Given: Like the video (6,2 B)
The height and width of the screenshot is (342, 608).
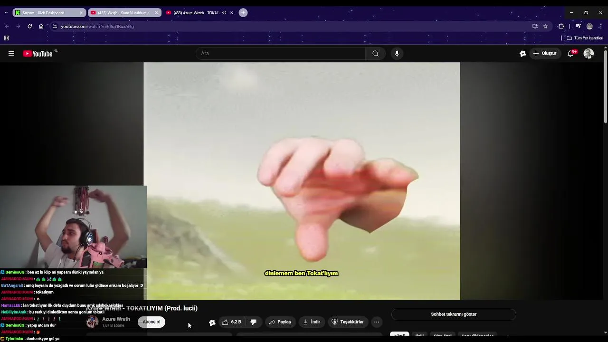Looking at the screenshot, I should coord(232,322).
